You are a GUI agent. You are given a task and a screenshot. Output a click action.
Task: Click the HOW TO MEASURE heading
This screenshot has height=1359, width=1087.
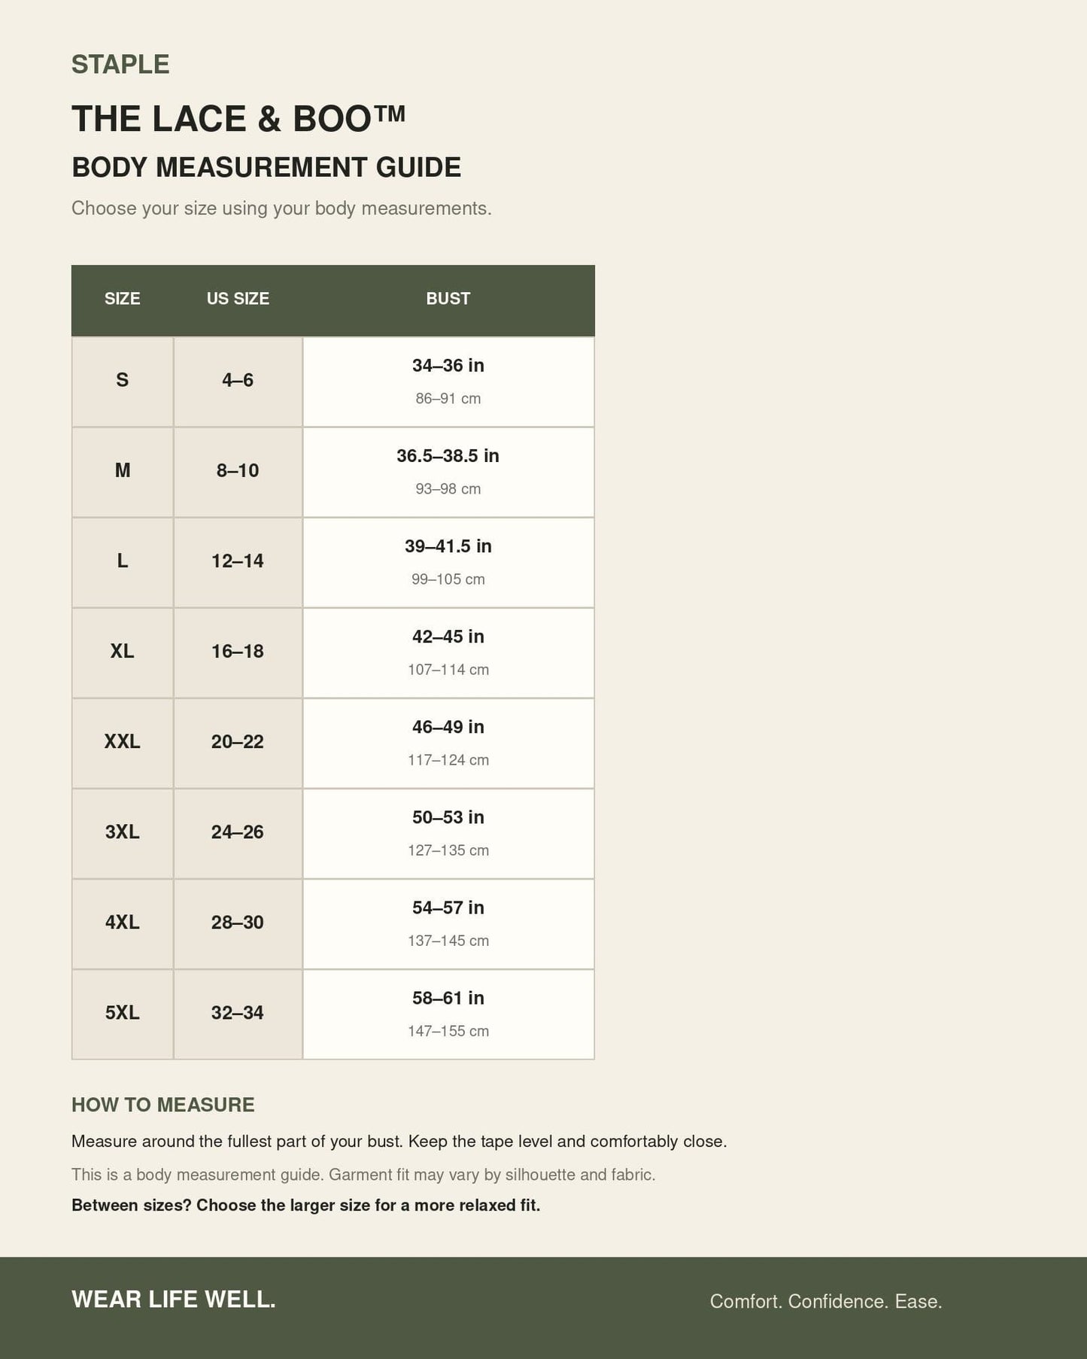(x=163, y=1105)
